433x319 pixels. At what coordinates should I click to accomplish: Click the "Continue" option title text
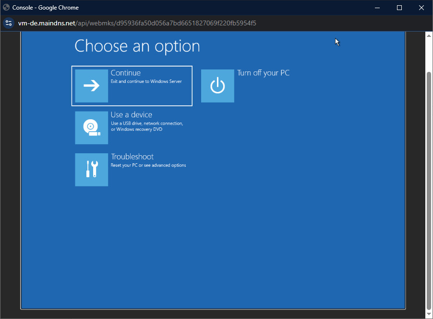(125, 73)
